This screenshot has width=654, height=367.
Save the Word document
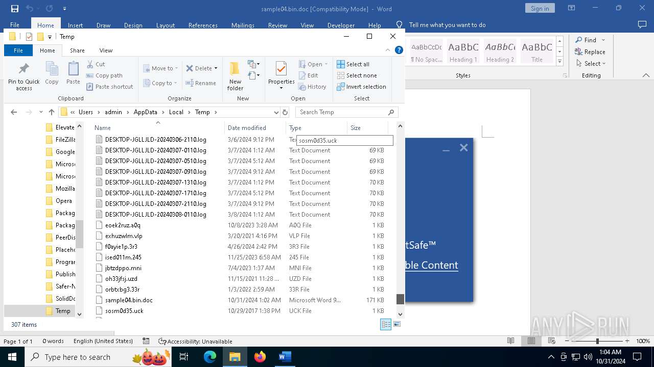[x=14, y=8]
